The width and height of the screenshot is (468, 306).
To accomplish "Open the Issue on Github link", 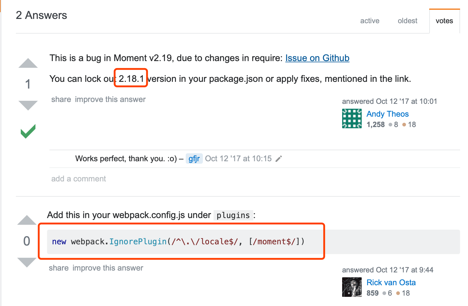I will coord(317,58).
